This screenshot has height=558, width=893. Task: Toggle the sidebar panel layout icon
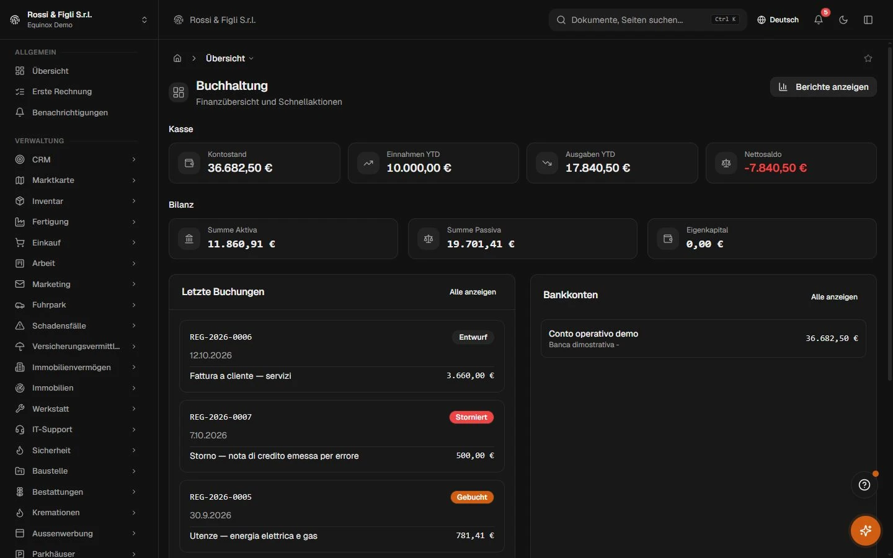click(x=868, y=20)
